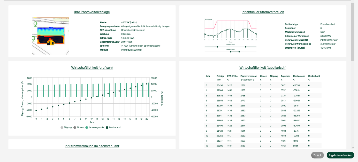This screenshot has width=358, height=162.
Task: Click the end handle of Ladezeit E-Auto 1 slider
Action: click(246, 47)
